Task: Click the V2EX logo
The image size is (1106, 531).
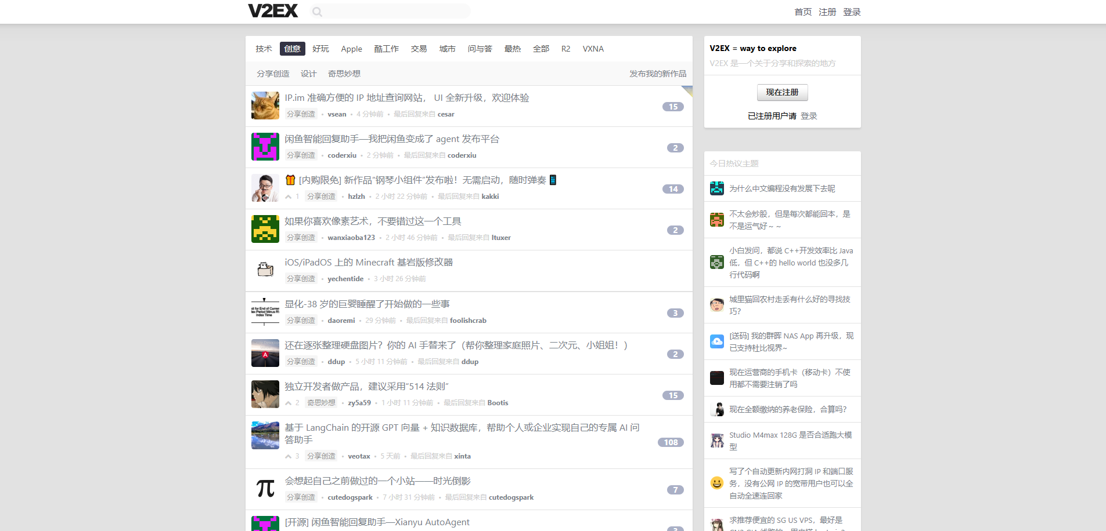Action: 272,11
